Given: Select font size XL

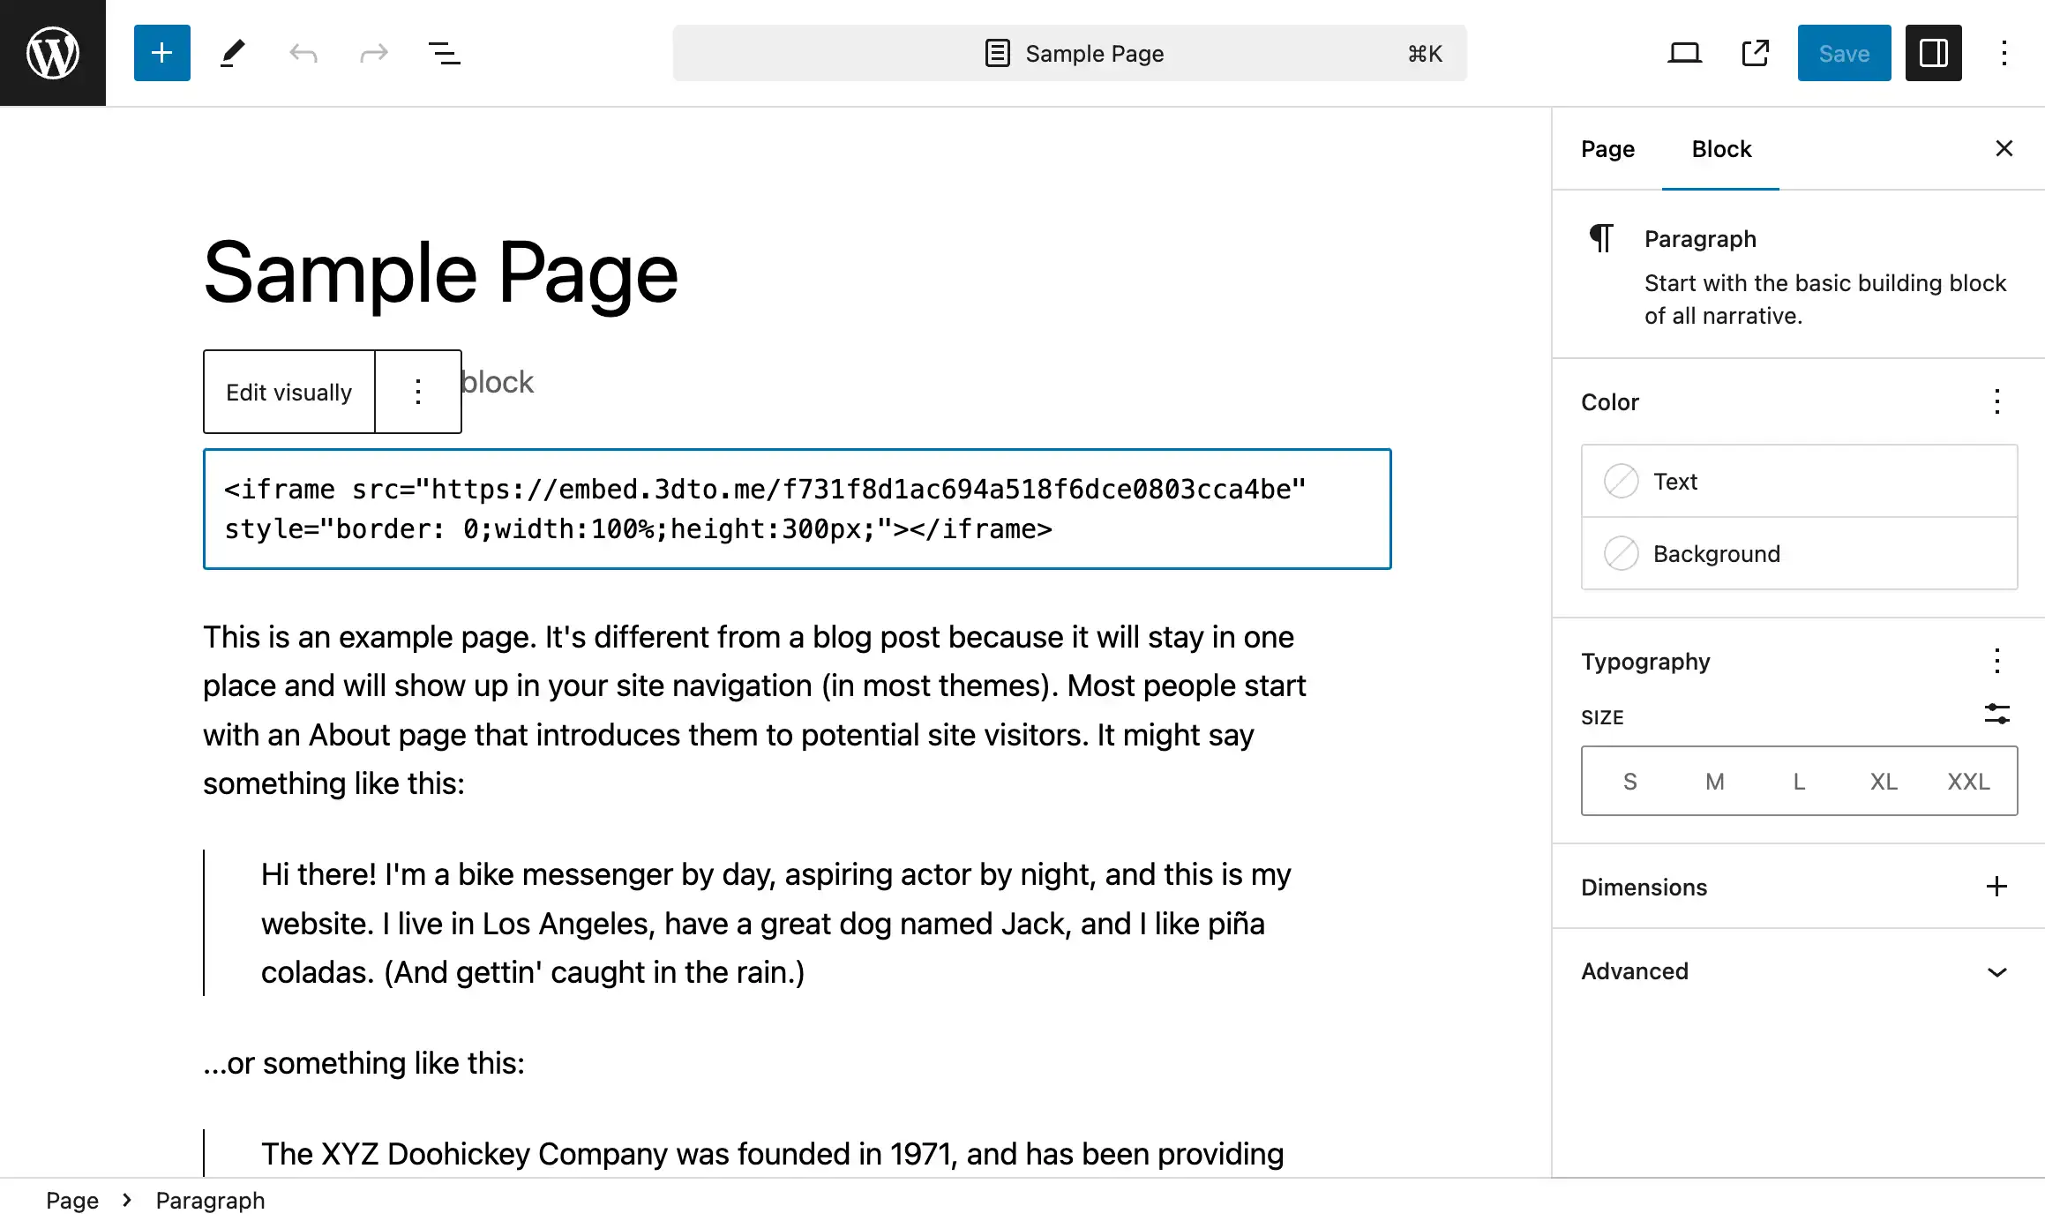Looking at the screenshot, I should [1884, 782].
